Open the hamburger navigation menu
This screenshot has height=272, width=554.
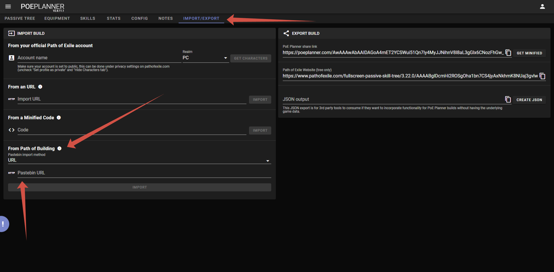(8, 6)
